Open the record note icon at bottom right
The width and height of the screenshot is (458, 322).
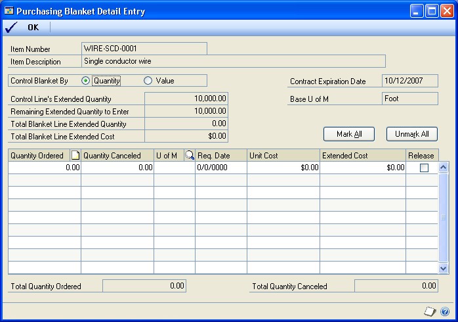click(430, 311)
